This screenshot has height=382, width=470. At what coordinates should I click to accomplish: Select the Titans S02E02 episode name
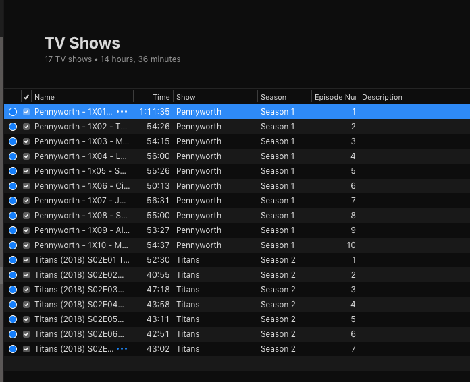(79, 275)
